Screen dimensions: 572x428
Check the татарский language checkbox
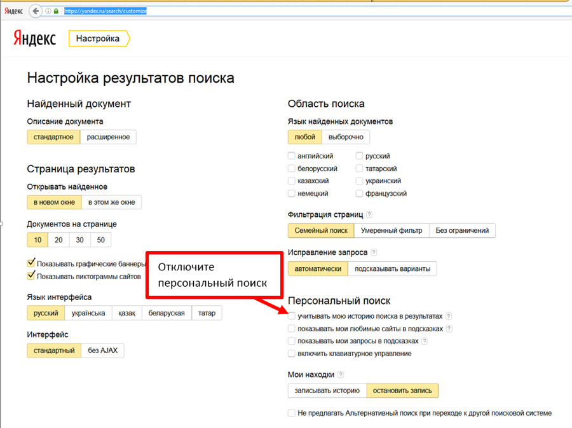tap(359, 168)
